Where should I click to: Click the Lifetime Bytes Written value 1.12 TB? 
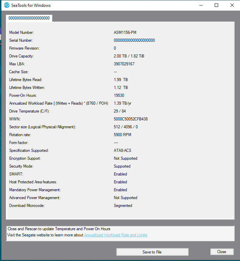(x=121, y=88)
